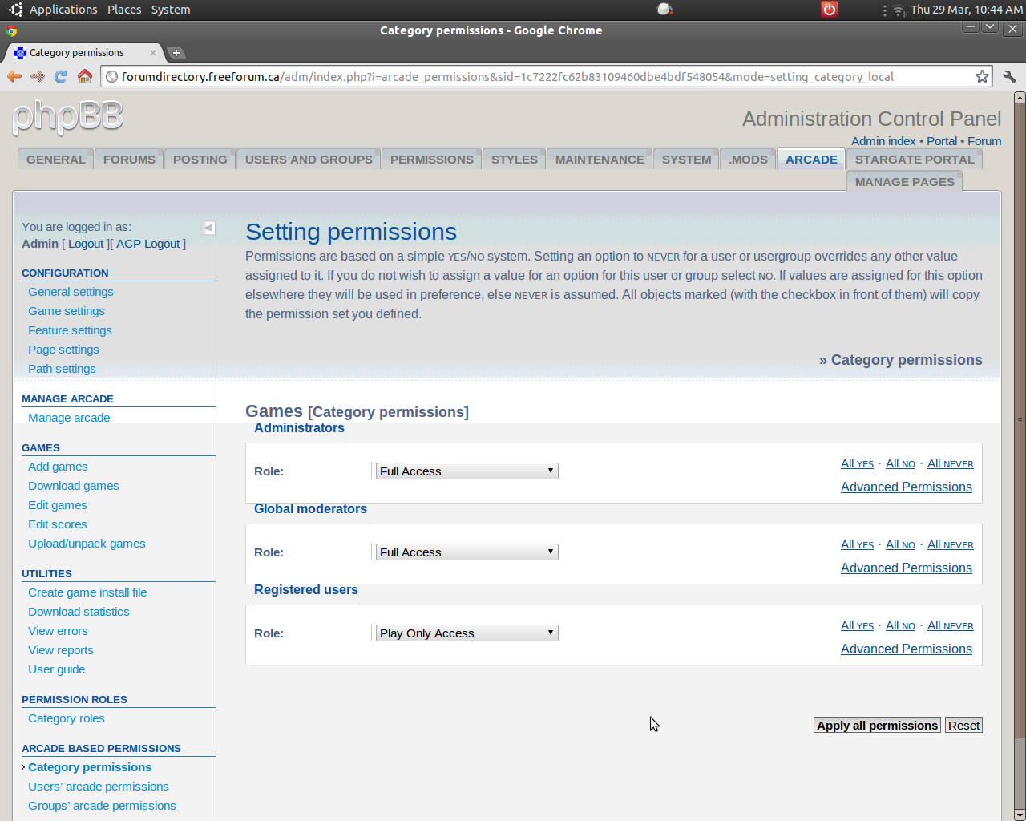This screenshot has height=821, width=1026.
Task: Open Advanced Permissions for Global moderators
Action: click(x=907, y=568)
